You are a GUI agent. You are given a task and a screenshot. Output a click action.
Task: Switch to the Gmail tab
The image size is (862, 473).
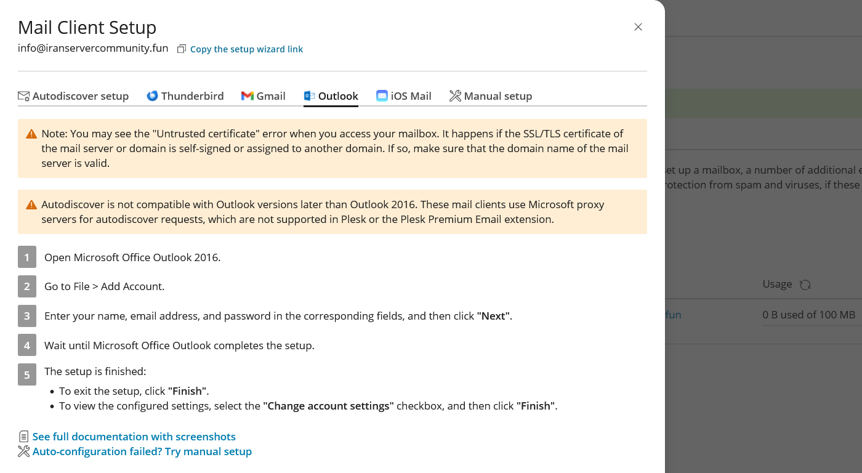pyautogui.click(x=263, y=95)
